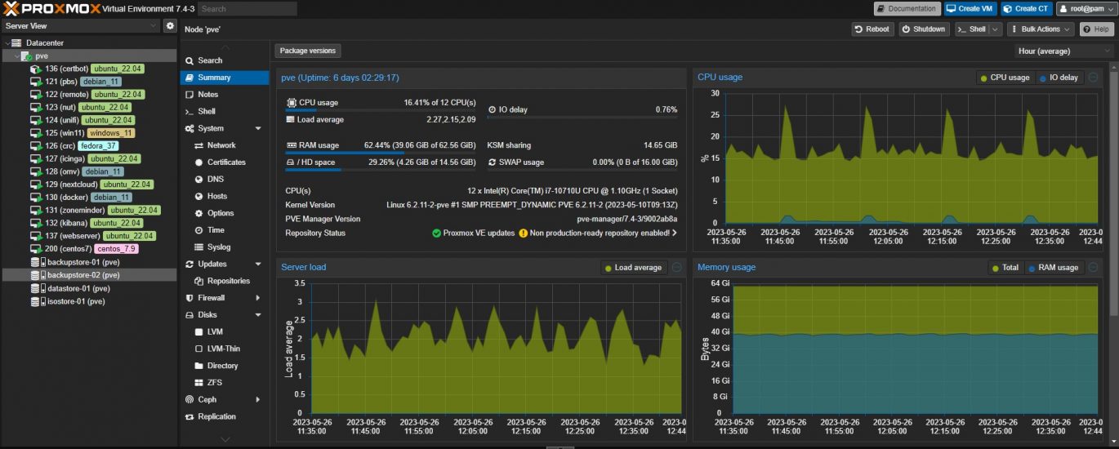This screenshot has height=449, width=1119.
Task: Toggle the CPU usage legend color dot
Action: coord(984,78)
